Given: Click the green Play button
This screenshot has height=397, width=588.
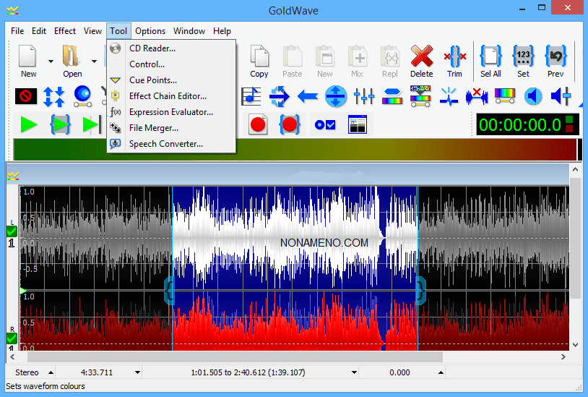Looking at the screenshot, I should 29,124.
